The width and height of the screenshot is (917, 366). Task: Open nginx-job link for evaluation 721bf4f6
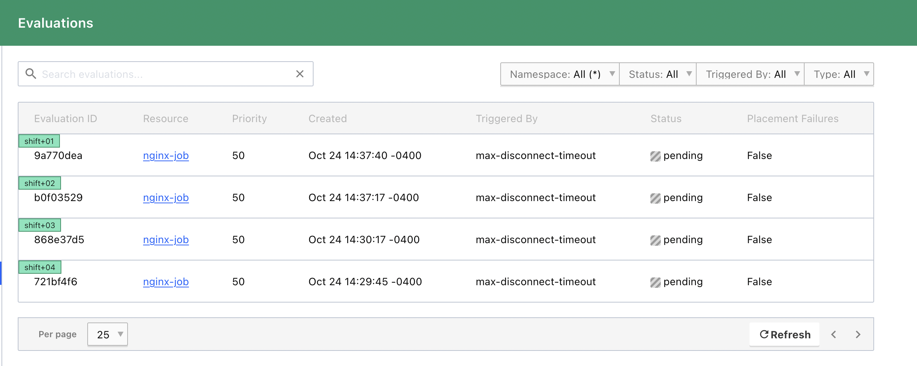166,282
